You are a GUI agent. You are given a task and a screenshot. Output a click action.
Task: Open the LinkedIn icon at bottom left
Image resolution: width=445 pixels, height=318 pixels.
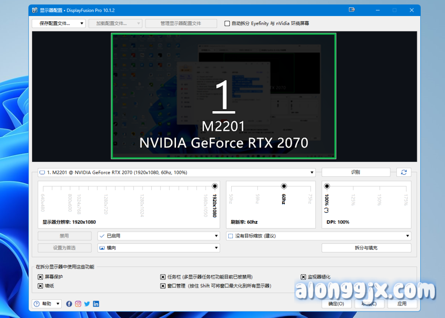pos(96,304)
